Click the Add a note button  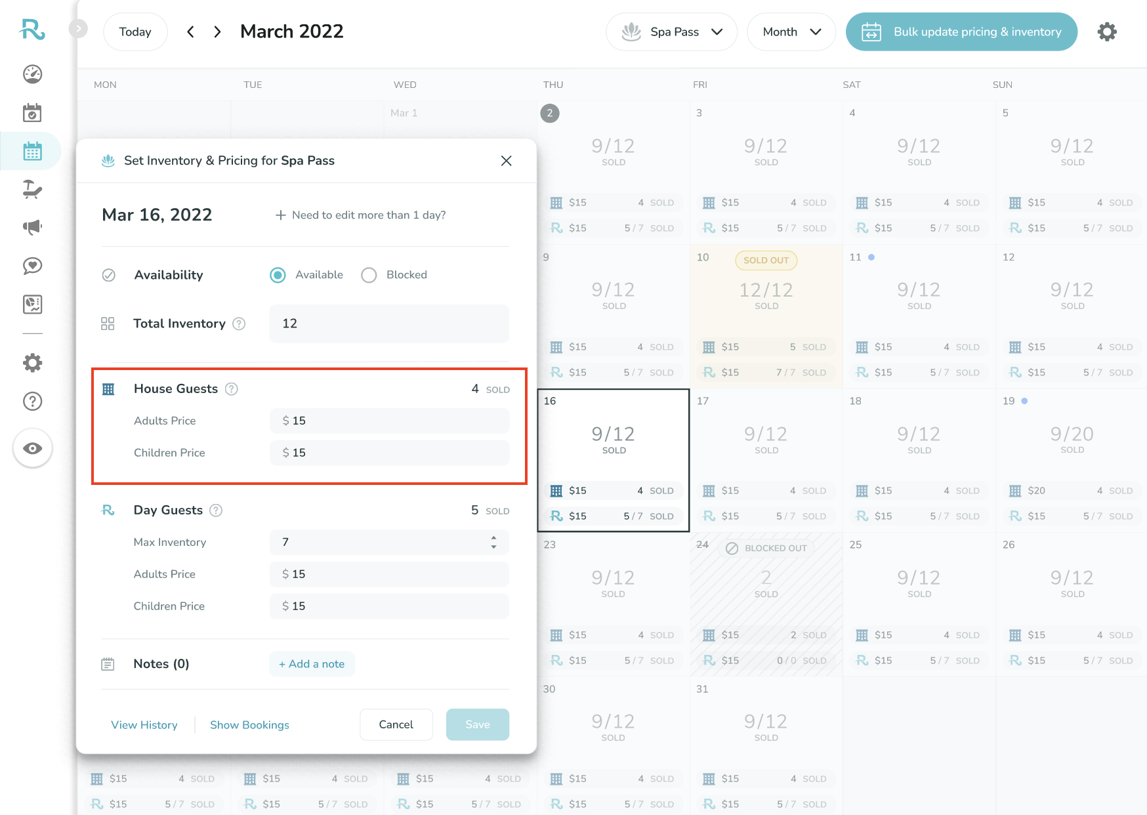pyautogui.click(x=312, y=664)
